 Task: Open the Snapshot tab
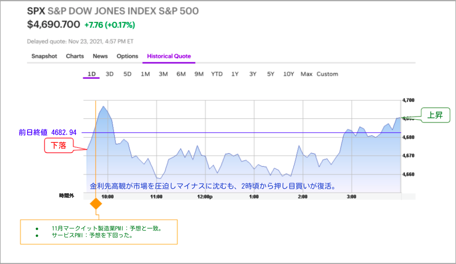pos(44,56)
